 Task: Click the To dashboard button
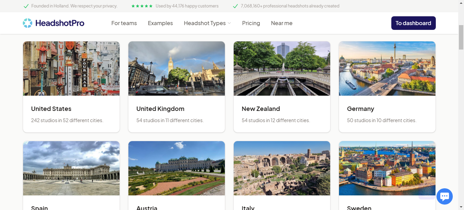pos(413,23)
